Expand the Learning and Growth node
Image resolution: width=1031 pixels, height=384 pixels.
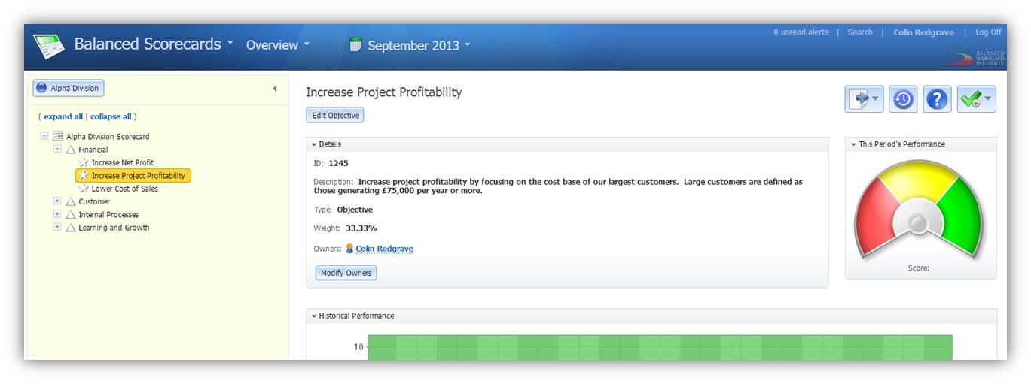pyautogui.click(x=57, y=227)
